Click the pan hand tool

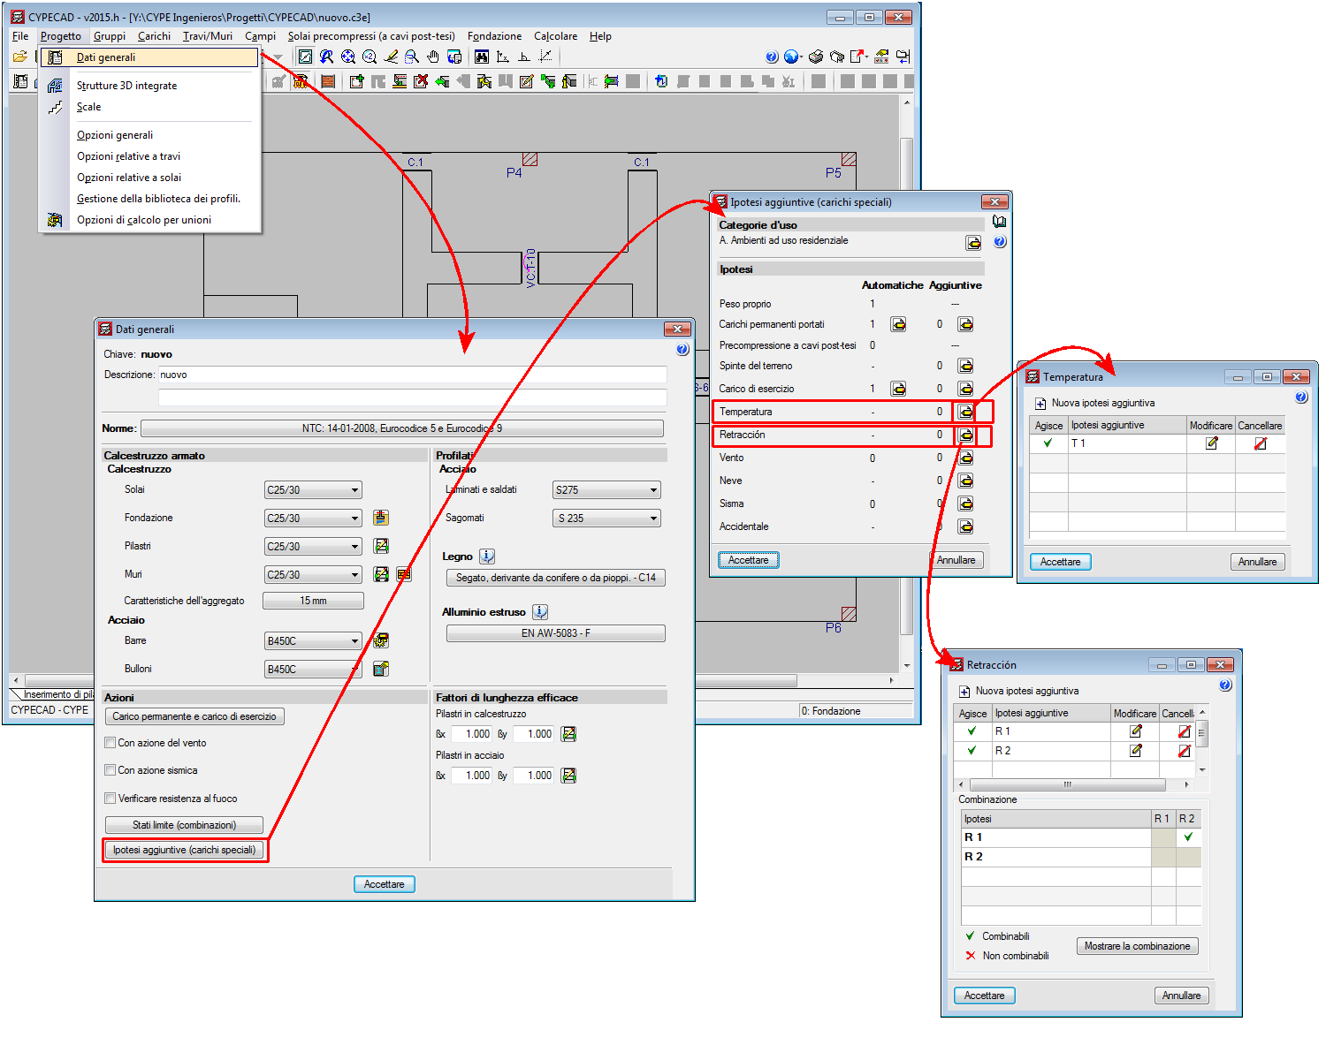[x=433, y=57]
